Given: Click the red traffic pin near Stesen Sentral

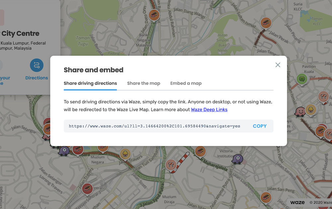Looking at the screenshot, I should 87,188.
